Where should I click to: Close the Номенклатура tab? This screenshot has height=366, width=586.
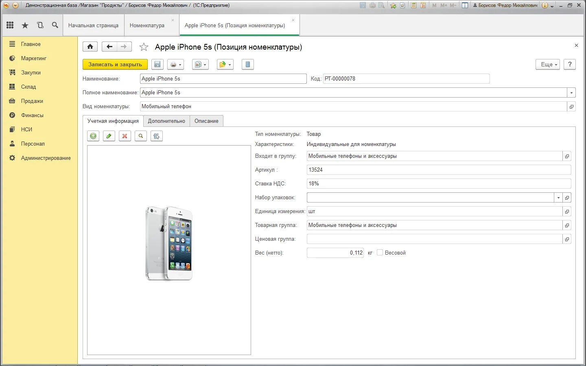coord(173,20)
